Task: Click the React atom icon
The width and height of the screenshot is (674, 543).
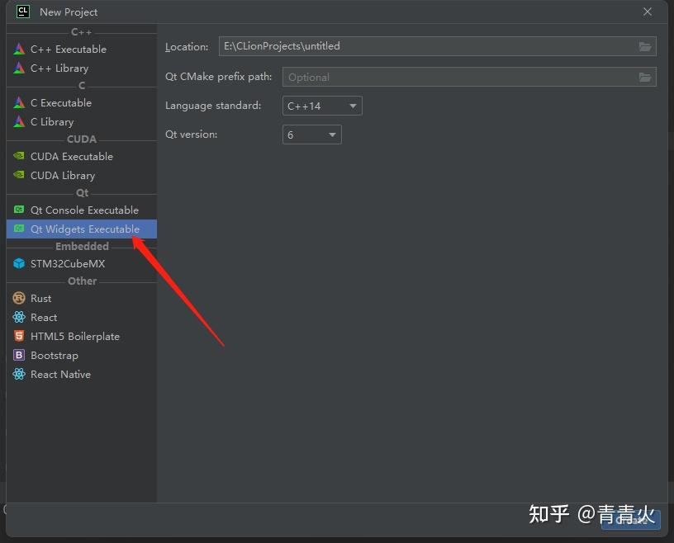Action: click(x=19, y=317)
